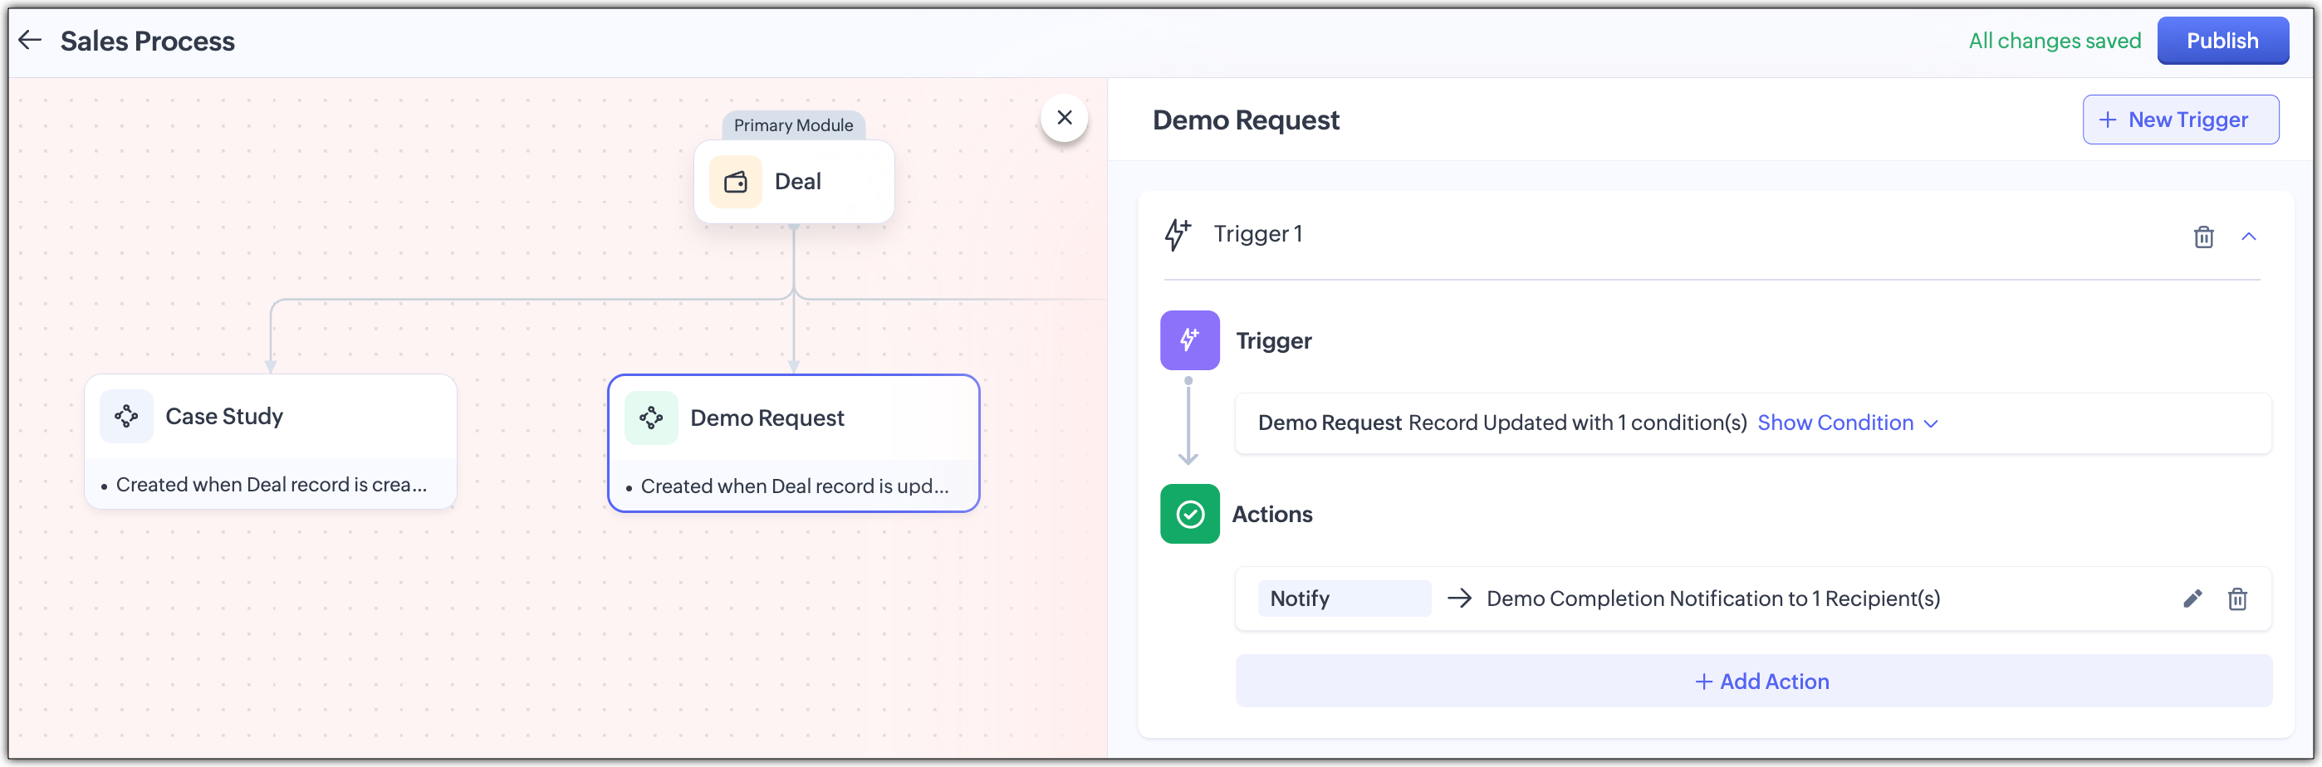Collapse the Trigger 1 section
Screen dimensions: 2322x767
pos(2248,236)
